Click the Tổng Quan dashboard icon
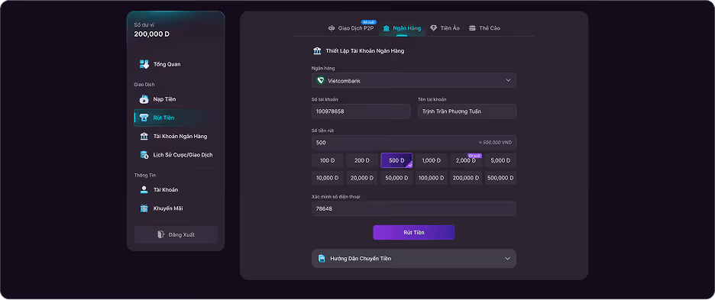Image resolution: width=715 pixels, height=300 pixels. point(144,64)
